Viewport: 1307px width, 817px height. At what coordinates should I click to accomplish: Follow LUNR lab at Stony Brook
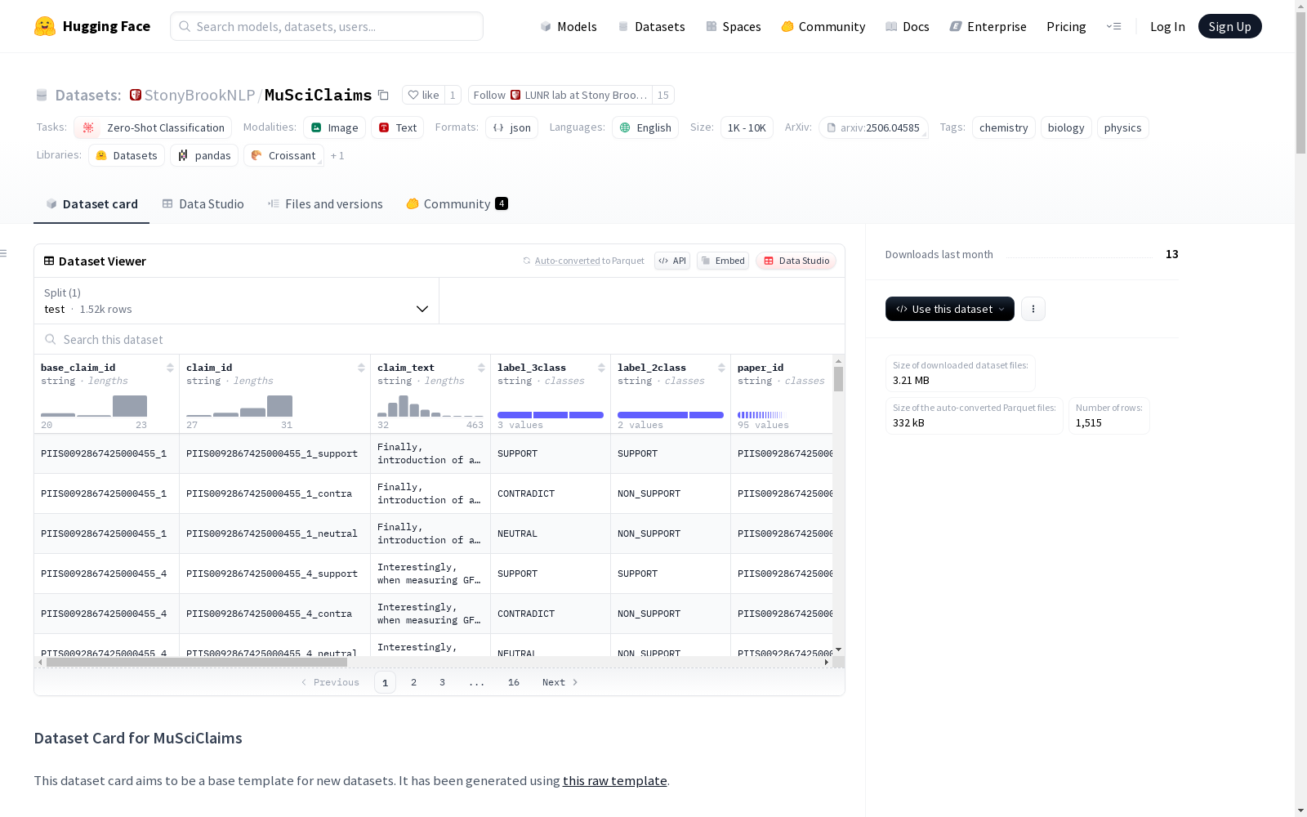tap(560, 95)
